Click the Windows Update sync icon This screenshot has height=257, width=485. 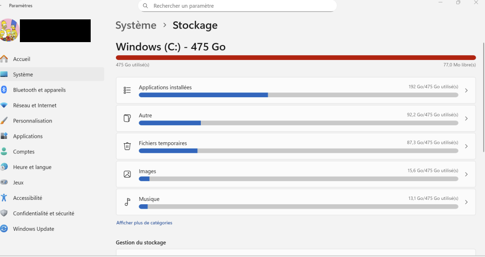point(4,229)
